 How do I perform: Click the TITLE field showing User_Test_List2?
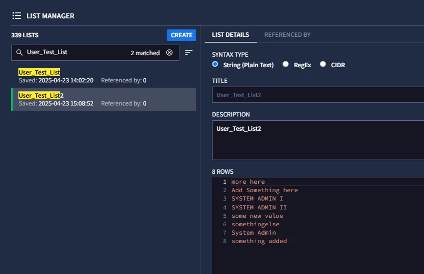click(x=318, y=95)
